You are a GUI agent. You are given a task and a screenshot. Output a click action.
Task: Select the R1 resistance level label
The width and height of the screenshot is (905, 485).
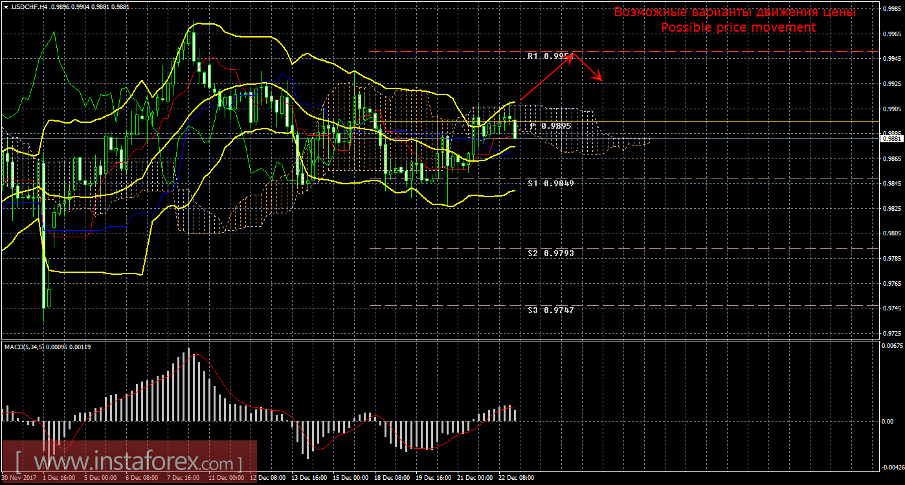pos(550,56)
